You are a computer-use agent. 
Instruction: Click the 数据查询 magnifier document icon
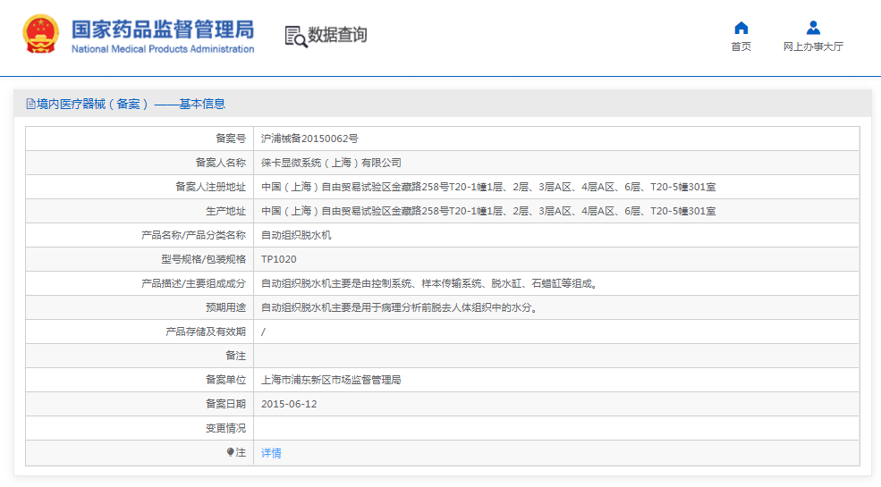coord(295,36)
